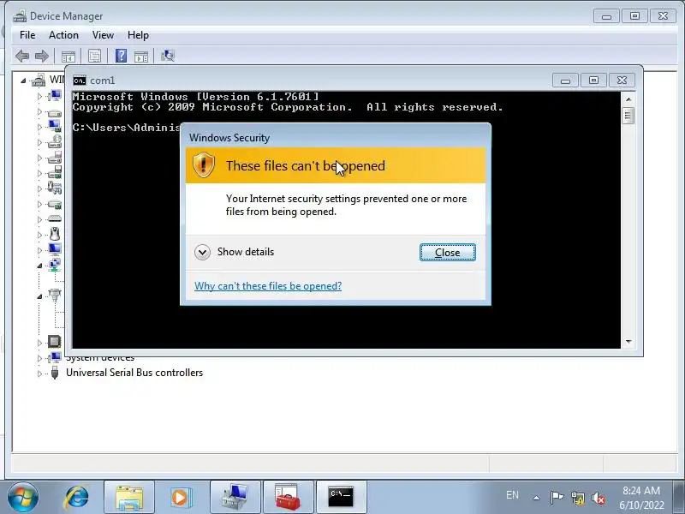The height and width of the screenshot is (514, 685).
Task: Open Windows Media Player taskbar icon
Action: tap(181, 498)
